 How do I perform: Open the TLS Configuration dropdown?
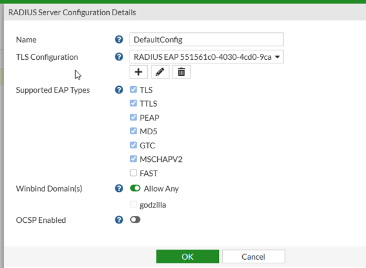(x=206, y=57)
